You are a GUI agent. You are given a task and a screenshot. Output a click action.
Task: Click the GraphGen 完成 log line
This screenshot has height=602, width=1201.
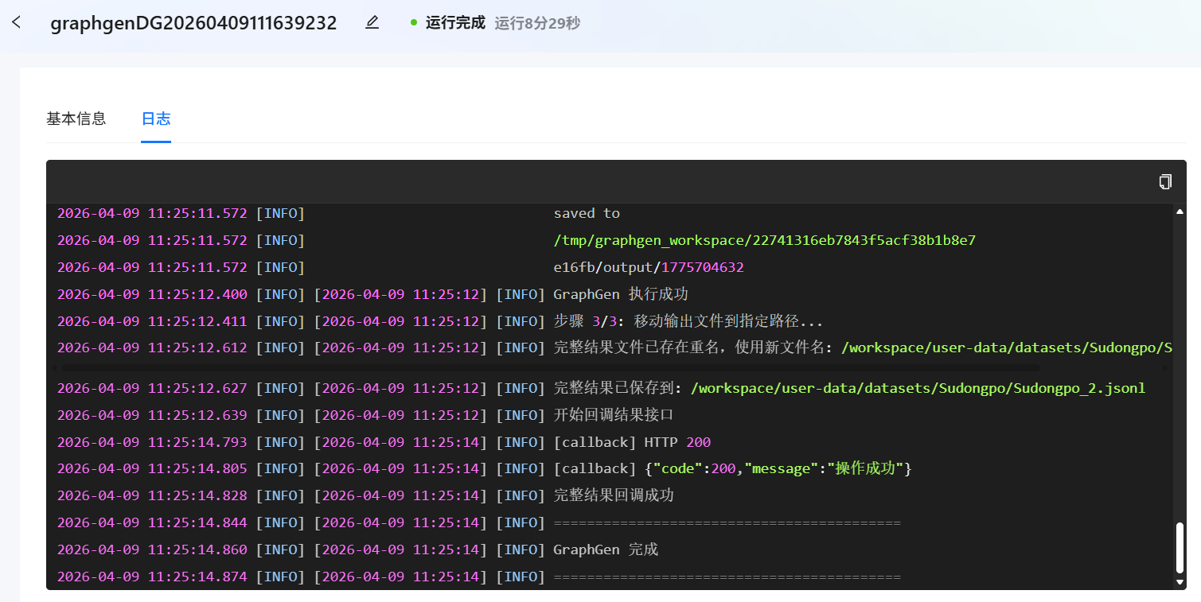606,550
